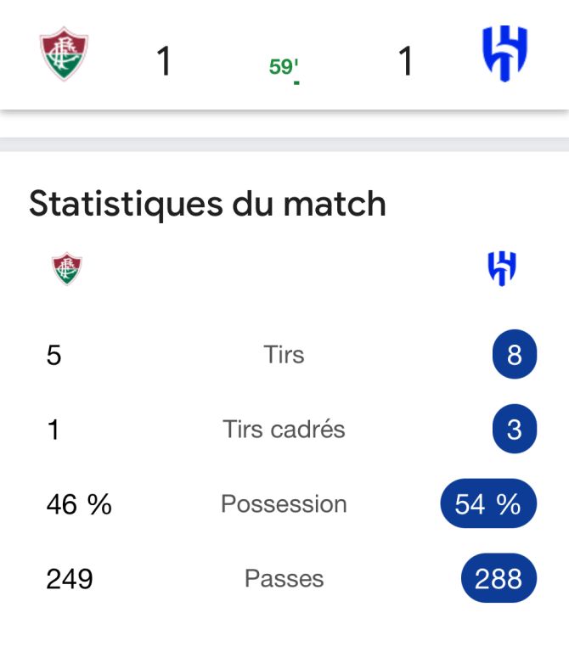Select the small Fluminense crest above the statistics
Screen dimensions: 569x652
67,269
